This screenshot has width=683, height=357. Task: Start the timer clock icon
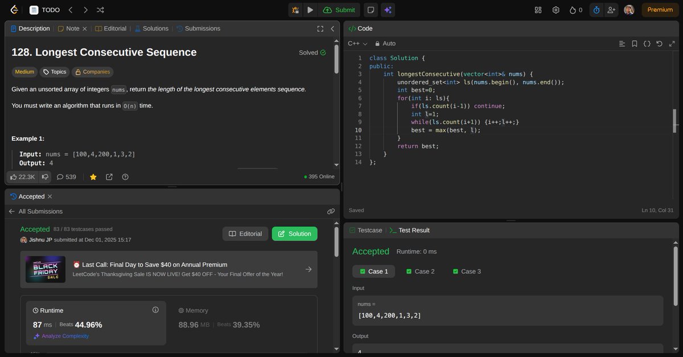pyautogui.click(x=596, y=10)
